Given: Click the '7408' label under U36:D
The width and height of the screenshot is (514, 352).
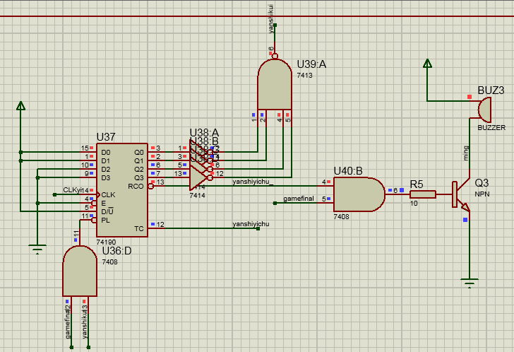Looking at the screenshot, I should (110, 262).
